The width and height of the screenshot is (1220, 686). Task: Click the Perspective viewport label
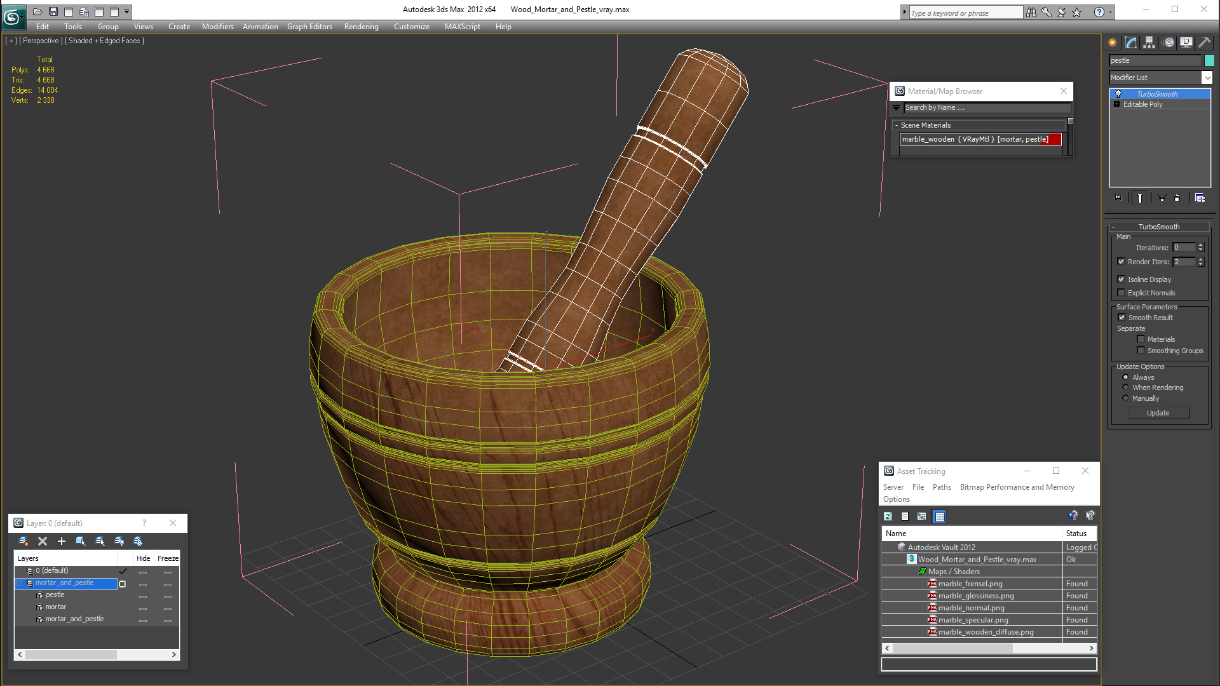click(41, 41)
